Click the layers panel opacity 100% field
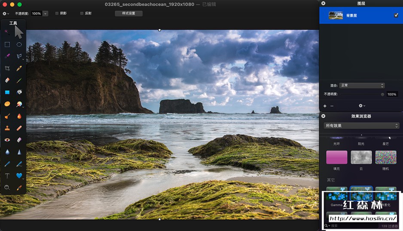403x231 pixels. (x=392, y=94)
